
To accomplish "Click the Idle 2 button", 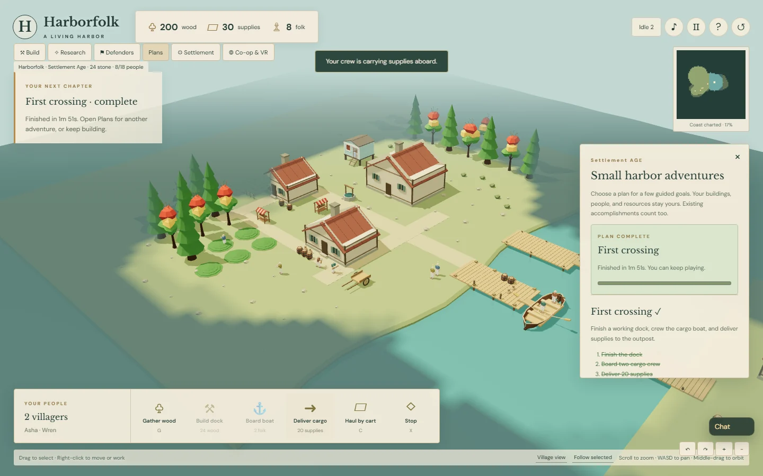I will pyautogui.click(x=646, y=27).
